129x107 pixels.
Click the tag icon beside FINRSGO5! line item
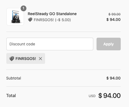[30, 20]
